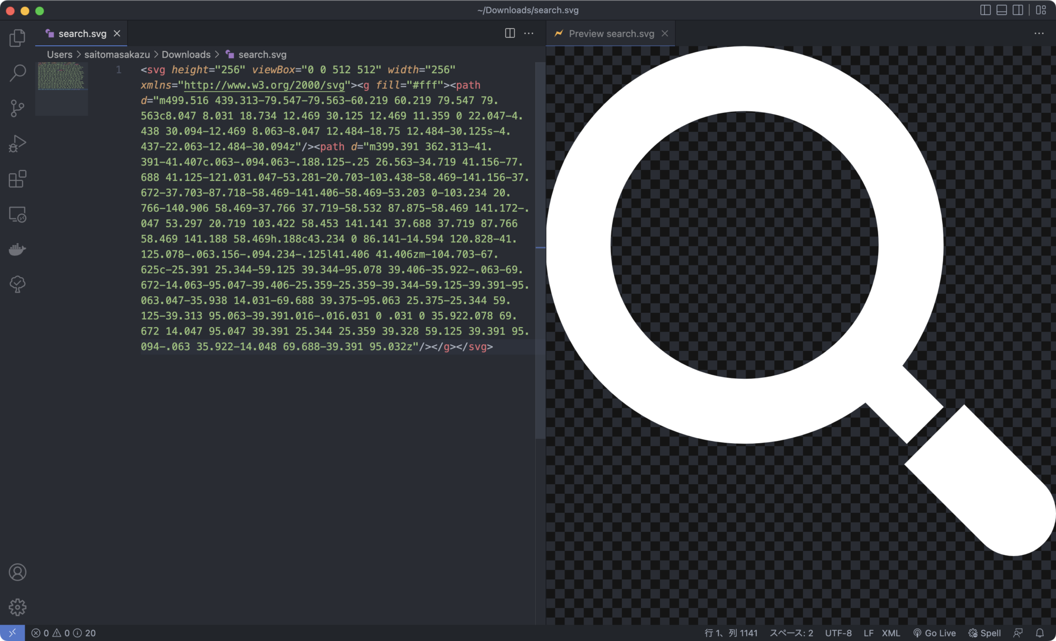Select the search.svg editor tab
This screenshot has height=641, width=1056.
tap(81, 33)
